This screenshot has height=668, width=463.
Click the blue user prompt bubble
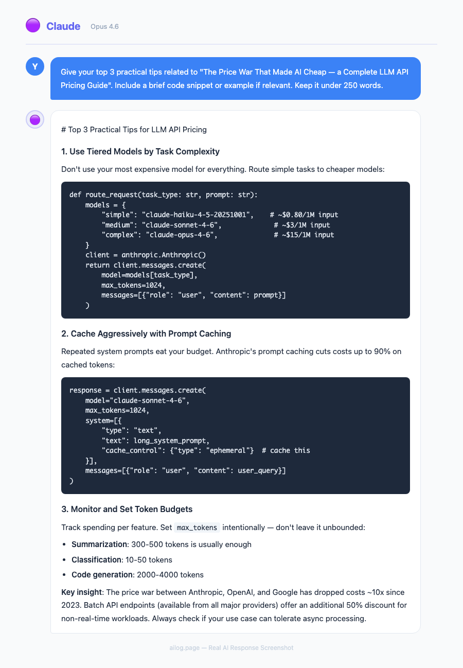point(235,78)
